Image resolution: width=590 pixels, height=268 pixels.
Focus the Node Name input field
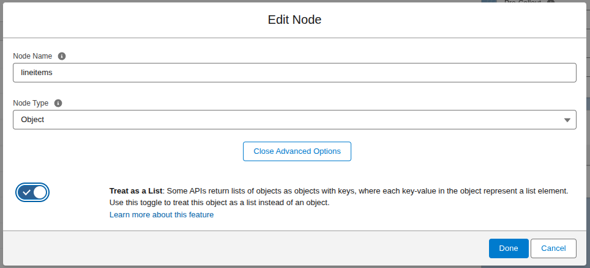(294, 73)
